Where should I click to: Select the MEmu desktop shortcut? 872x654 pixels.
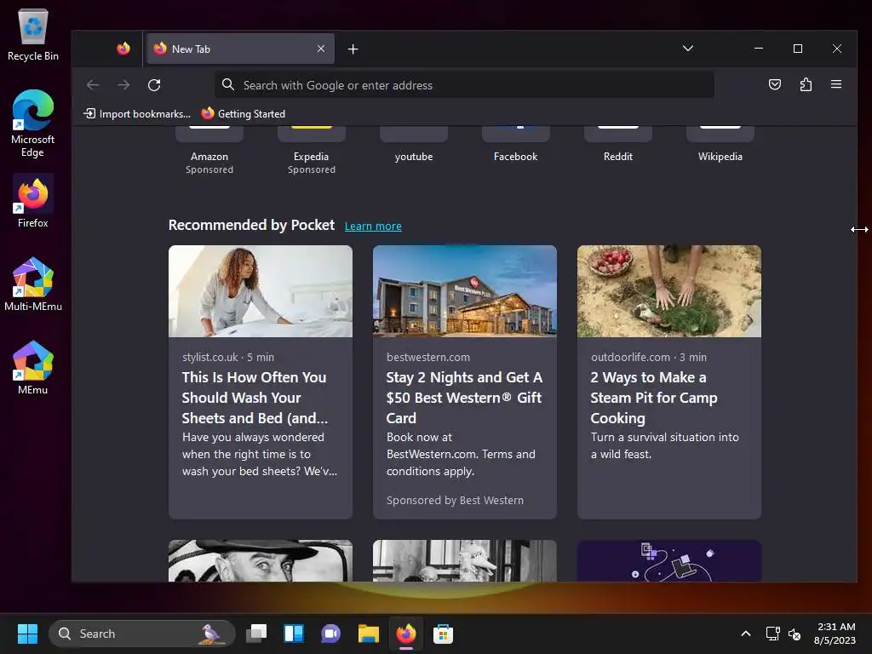pos(33,368)
